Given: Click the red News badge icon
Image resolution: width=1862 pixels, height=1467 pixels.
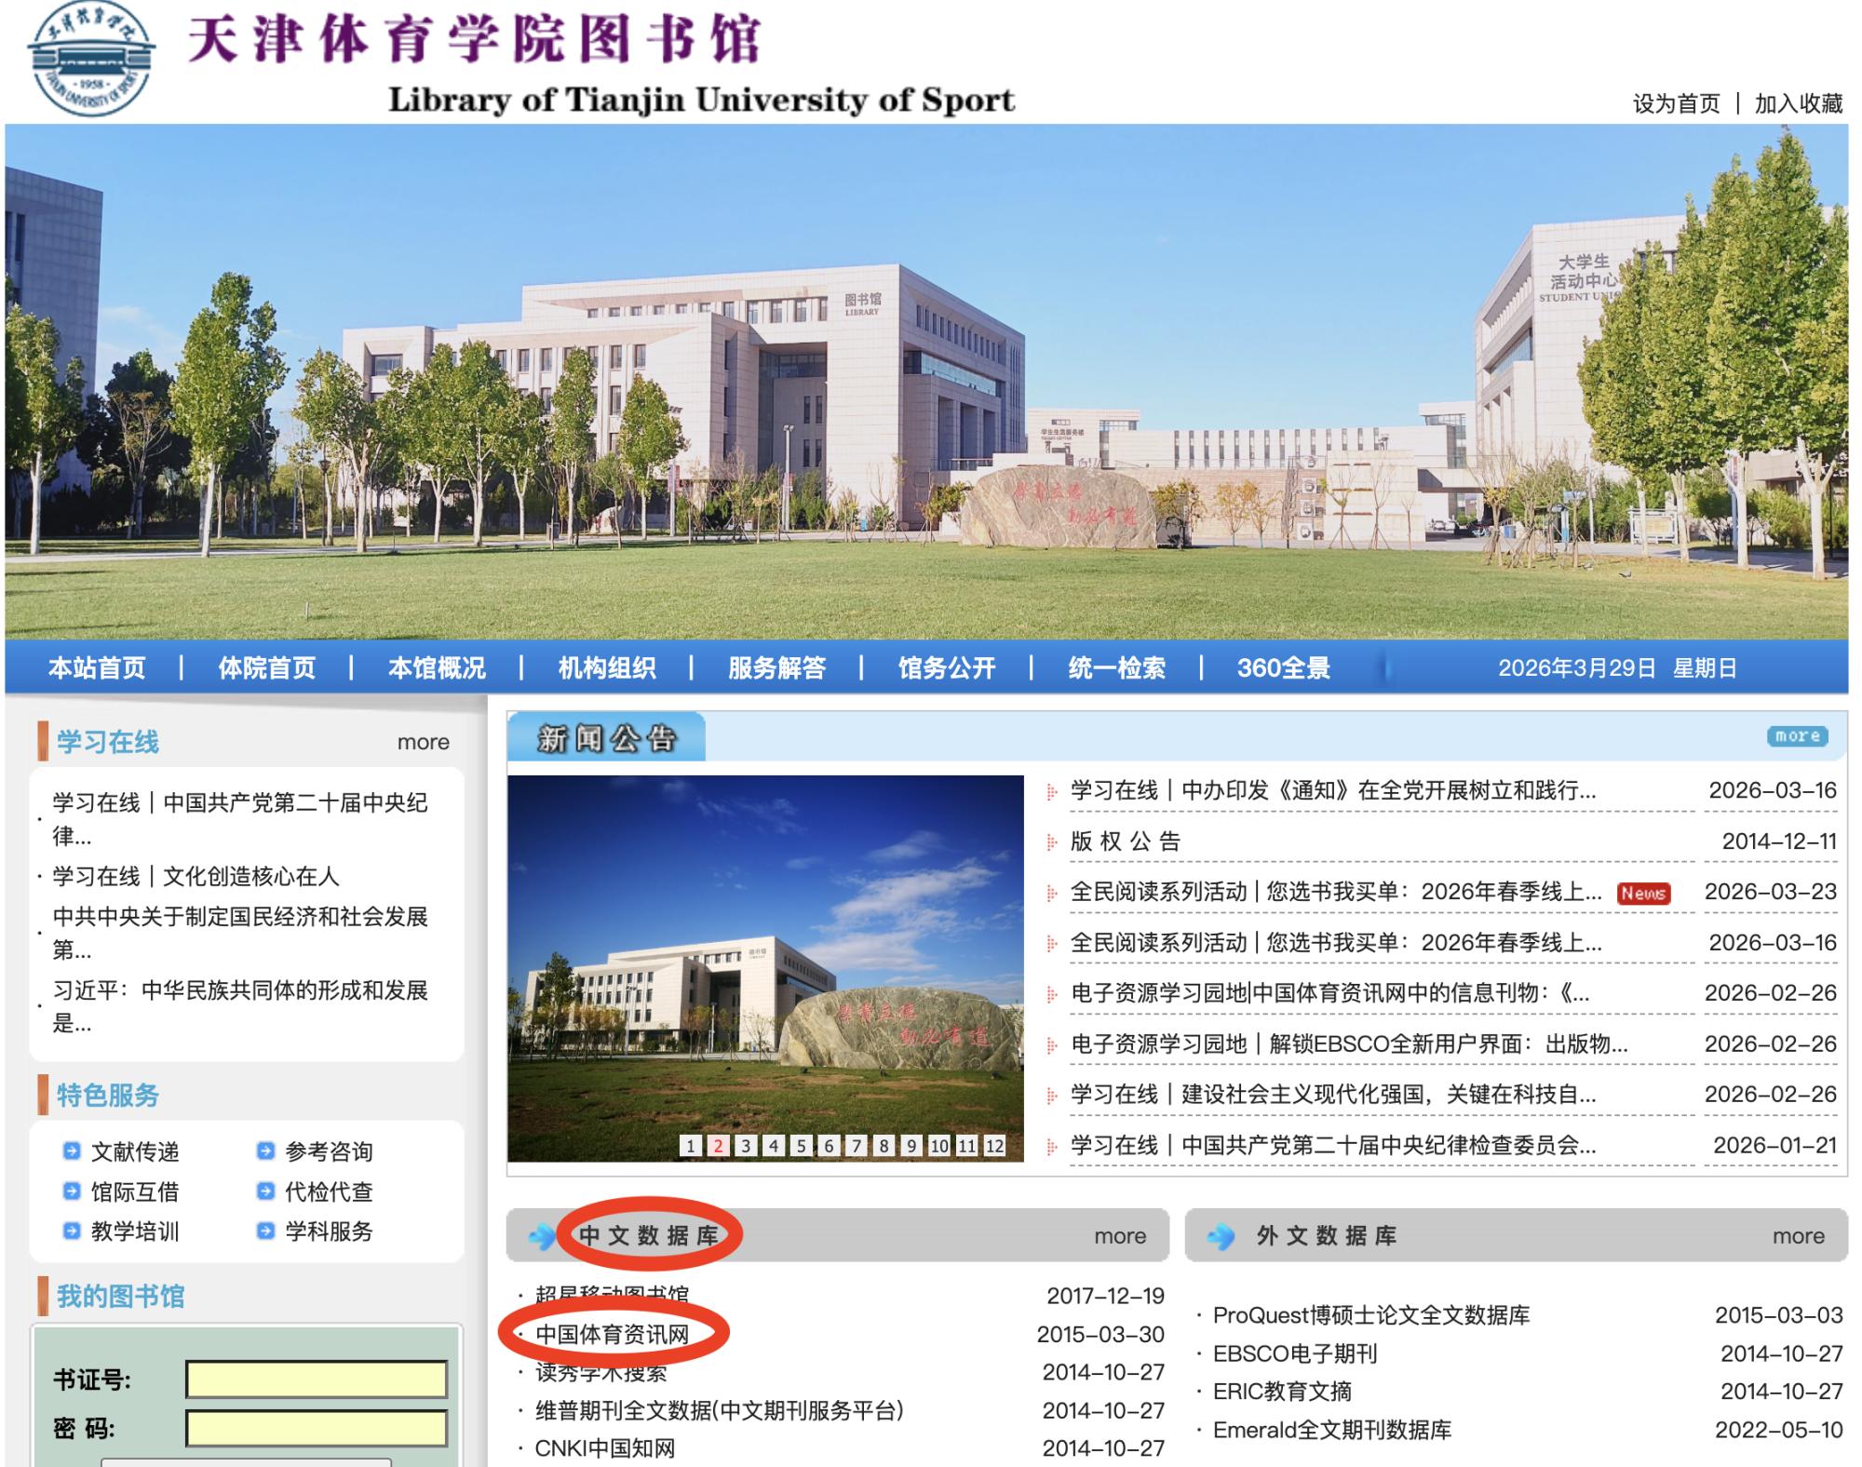Looking at the screenshot, I should coord(1643,894).
